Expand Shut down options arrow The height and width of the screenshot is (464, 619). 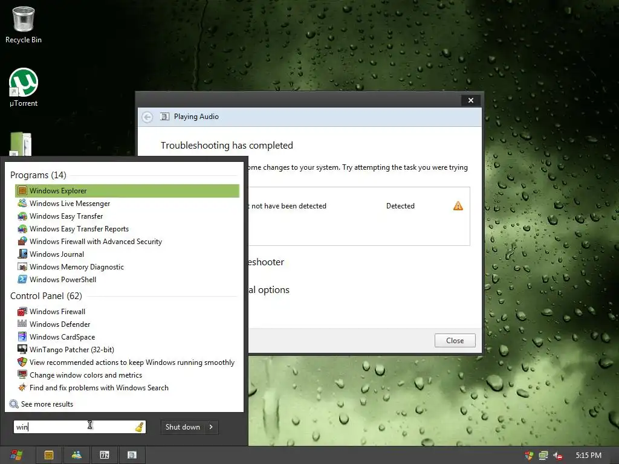click(x=211, y=427)
